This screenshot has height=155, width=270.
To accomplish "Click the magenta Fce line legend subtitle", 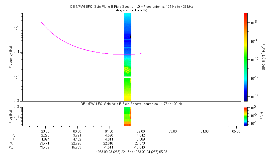I will tap(131, 10).
